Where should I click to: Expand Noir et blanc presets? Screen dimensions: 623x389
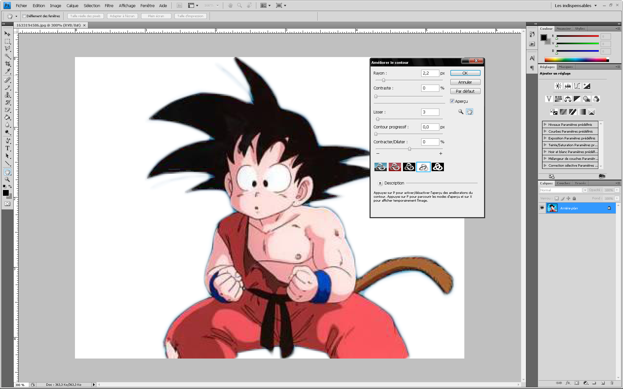click(545, 152)
